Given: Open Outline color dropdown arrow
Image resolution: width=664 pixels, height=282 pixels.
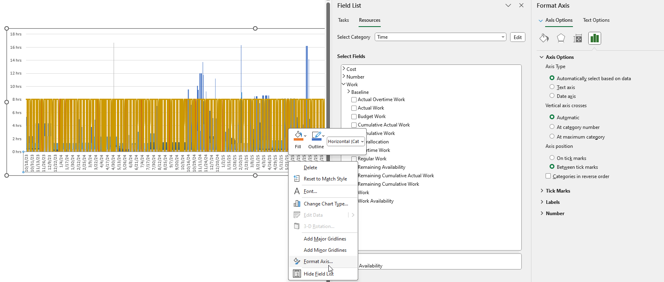Looking at the screenshot, I should (323, 136).
